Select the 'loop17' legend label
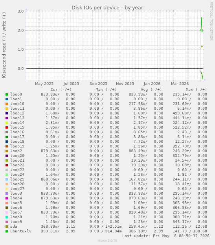The height and width of the screenshot is (245, 215). [x=17, y=137]
